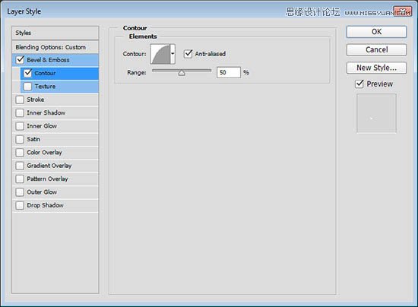Enable the Drop Shadow checkbox
The width and height of the screenshot is (418, 307).
tap(20, 205)
